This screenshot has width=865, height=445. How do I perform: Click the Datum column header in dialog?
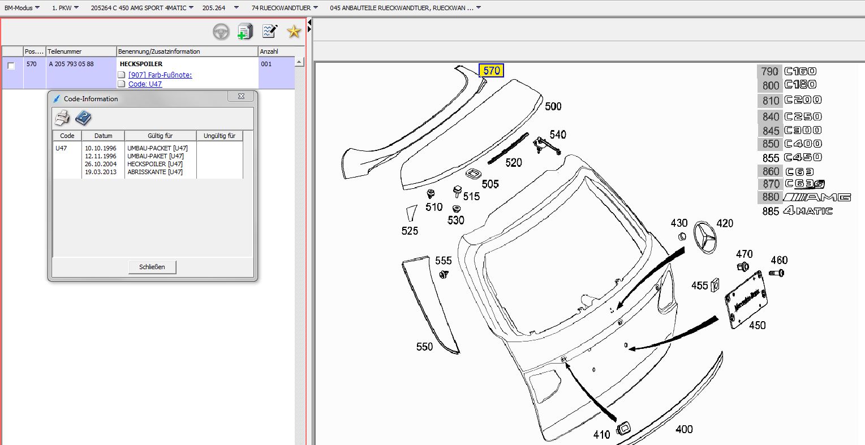coord(103,136)
